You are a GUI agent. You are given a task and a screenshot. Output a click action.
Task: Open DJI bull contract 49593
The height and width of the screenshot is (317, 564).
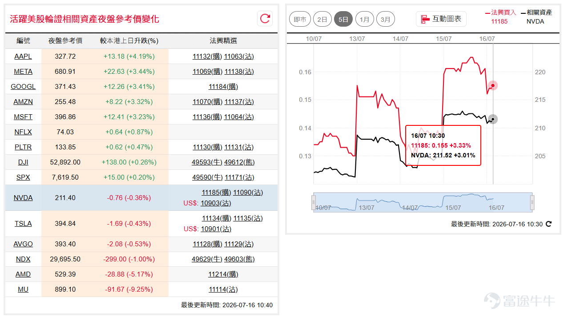coord(207,162)
